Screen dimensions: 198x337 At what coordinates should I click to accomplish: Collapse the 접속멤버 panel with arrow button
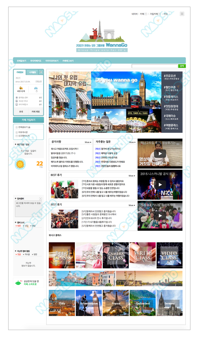coord(40,199)
